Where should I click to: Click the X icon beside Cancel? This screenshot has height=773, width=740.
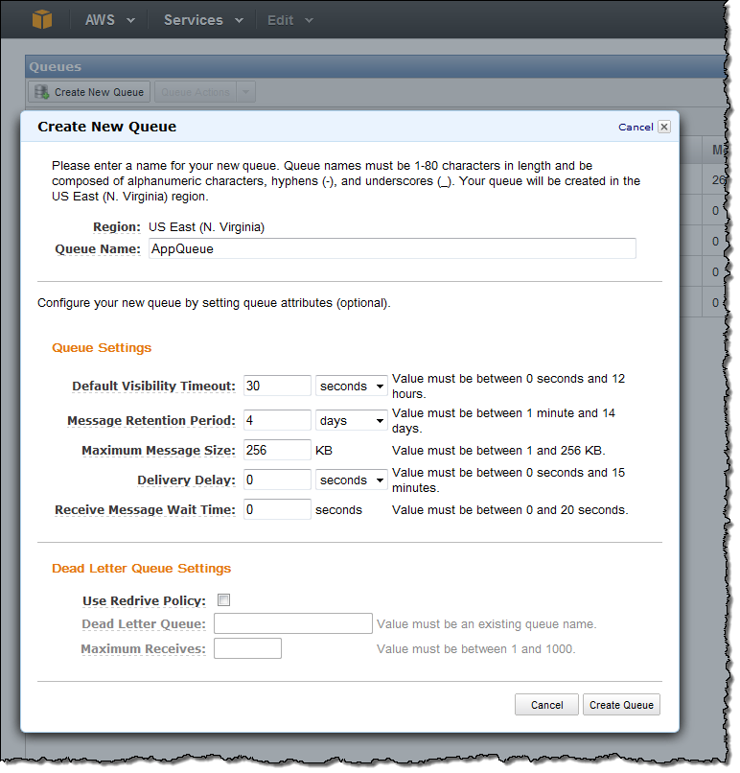(x=664, y=127)
